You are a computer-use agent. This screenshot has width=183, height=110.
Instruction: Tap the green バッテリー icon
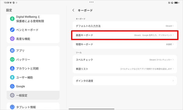point(12,59)
